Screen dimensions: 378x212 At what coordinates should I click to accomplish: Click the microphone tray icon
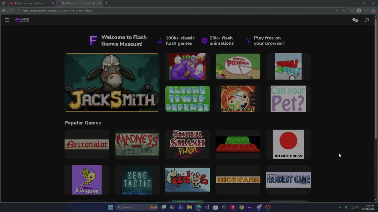pos(346,207)
